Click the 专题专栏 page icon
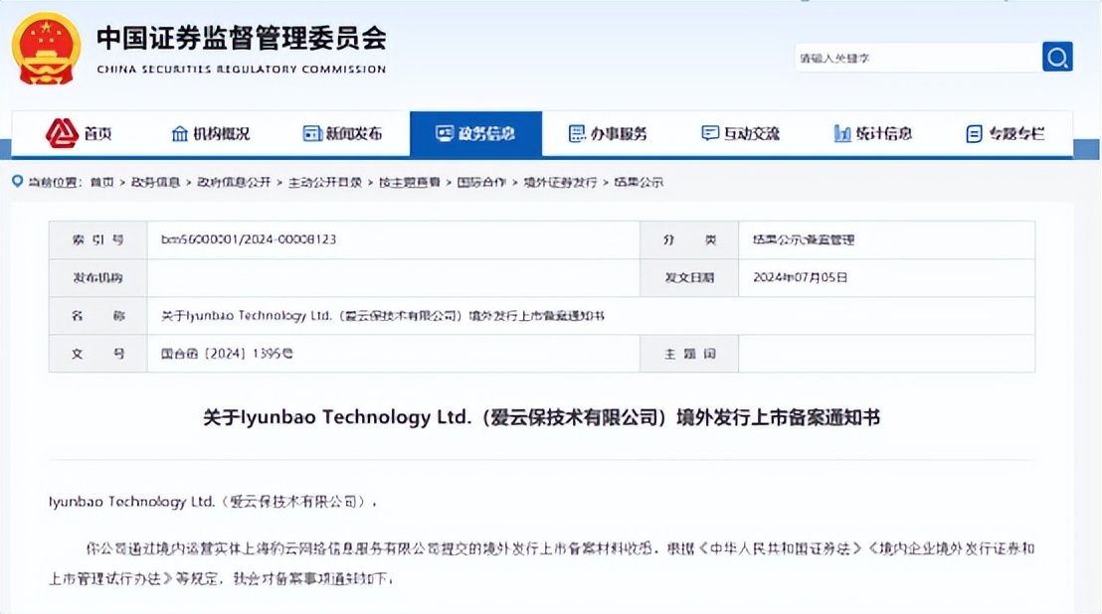 [974, 133]
